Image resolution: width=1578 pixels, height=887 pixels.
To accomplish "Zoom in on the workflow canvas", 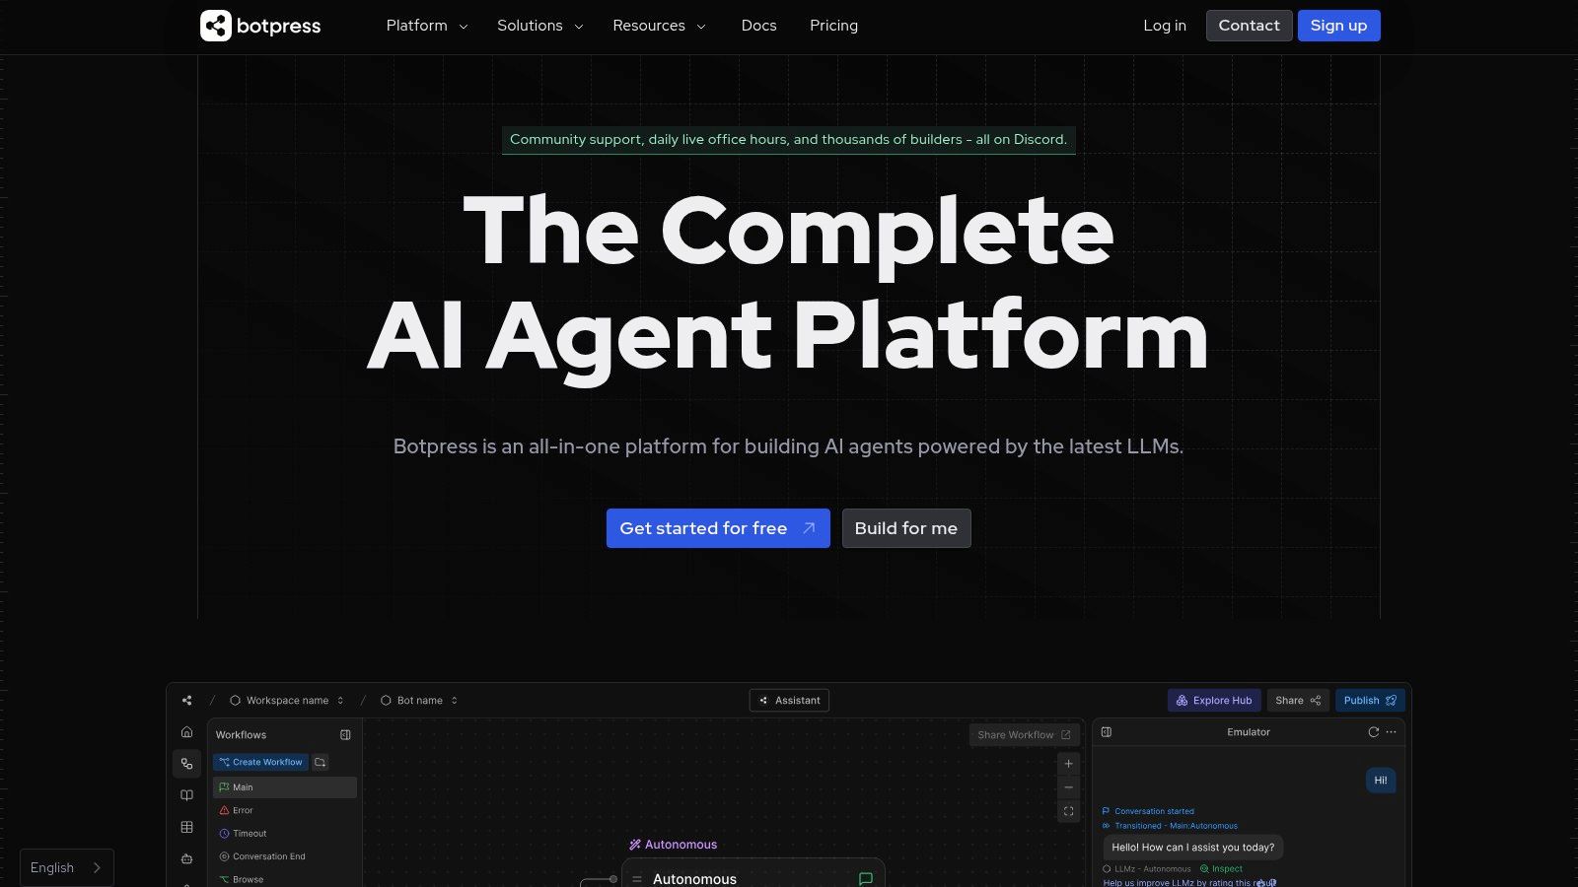I will tap(1068, 764).
